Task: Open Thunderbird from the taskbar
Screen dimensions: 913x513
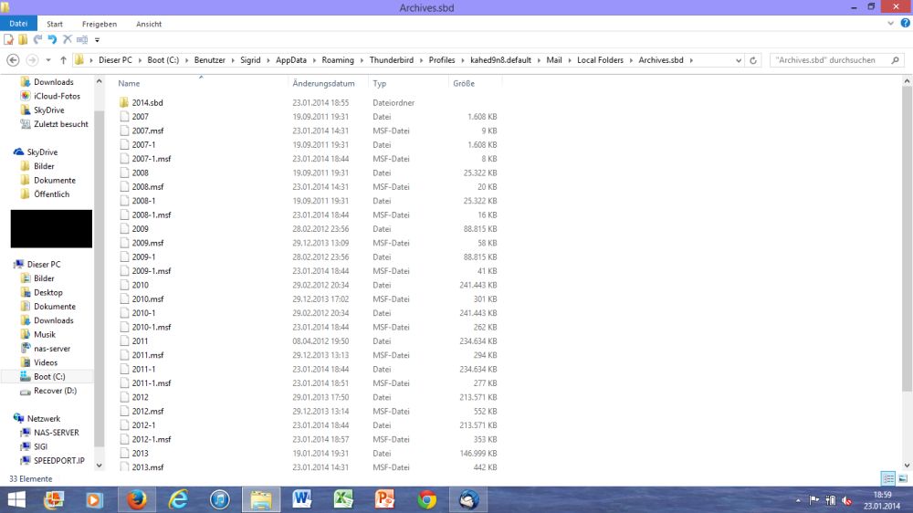Action: (x=468, y=499)
